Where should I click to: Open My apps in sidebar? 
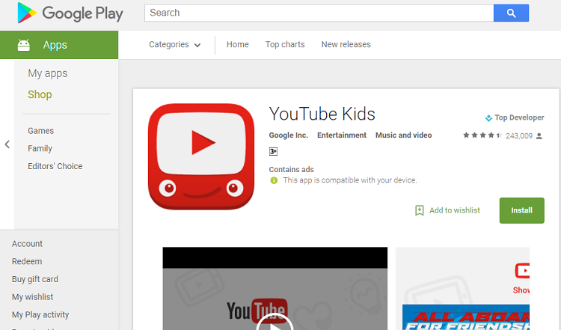point(48,73)
